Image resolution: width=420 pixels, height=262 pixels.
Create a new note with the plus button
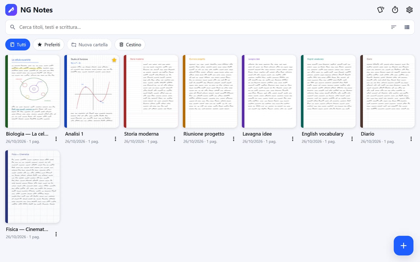pyautogui.click(x=404, y=246)
